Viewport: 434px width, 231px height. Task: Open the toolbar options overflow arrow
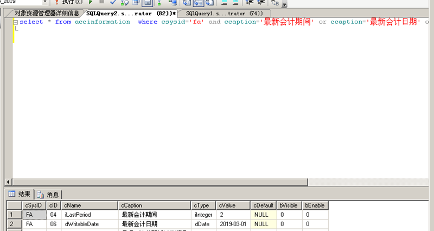pyautogui.click(x=284, y=4)
